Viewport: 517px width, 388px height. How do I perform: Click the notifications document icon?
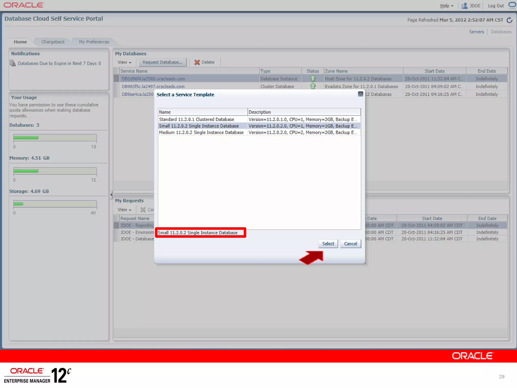point(13,63)
